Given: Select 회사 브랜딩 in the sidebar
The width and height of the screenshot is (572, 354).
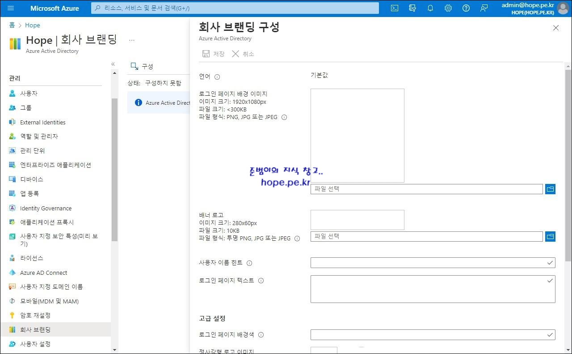Looking at the screenshot, I should click(x=55, y=330).
